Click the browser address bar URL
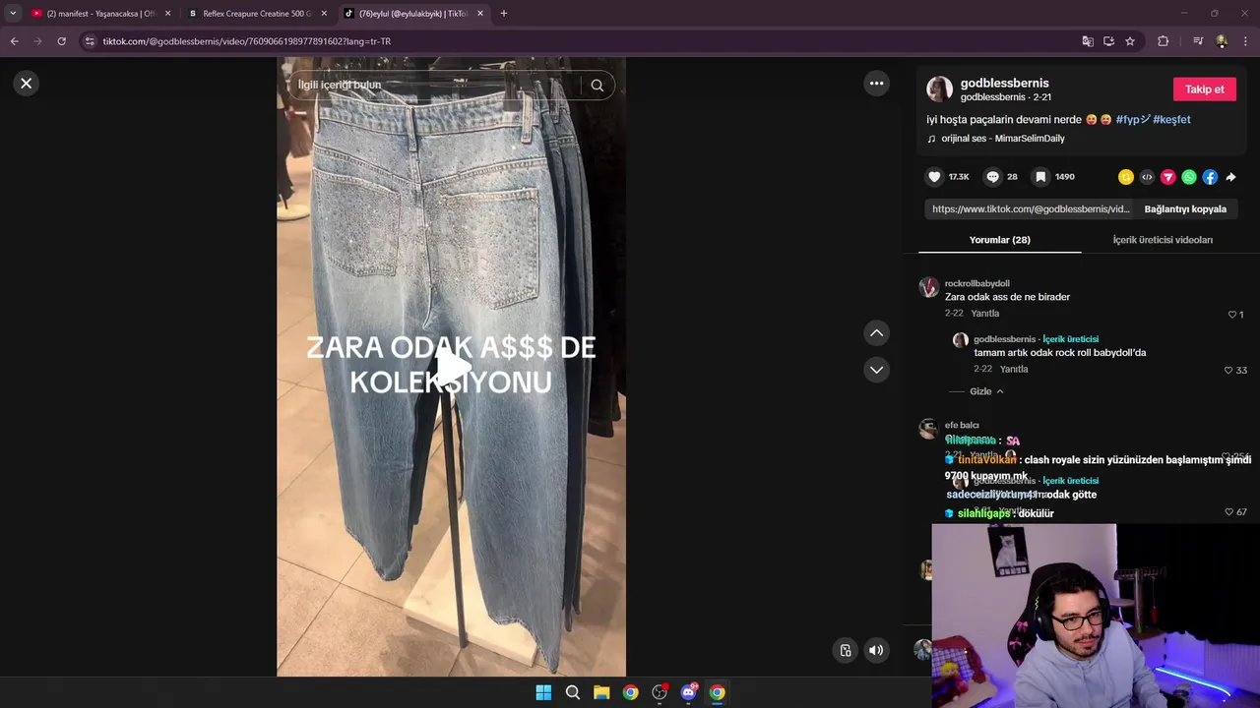 pyautogui.click(x=246, y=41)
